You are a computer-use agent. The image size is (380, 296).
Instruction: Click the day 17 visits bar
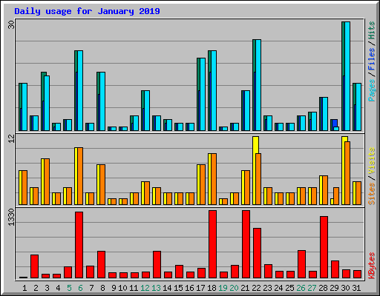tap(198, 184)
